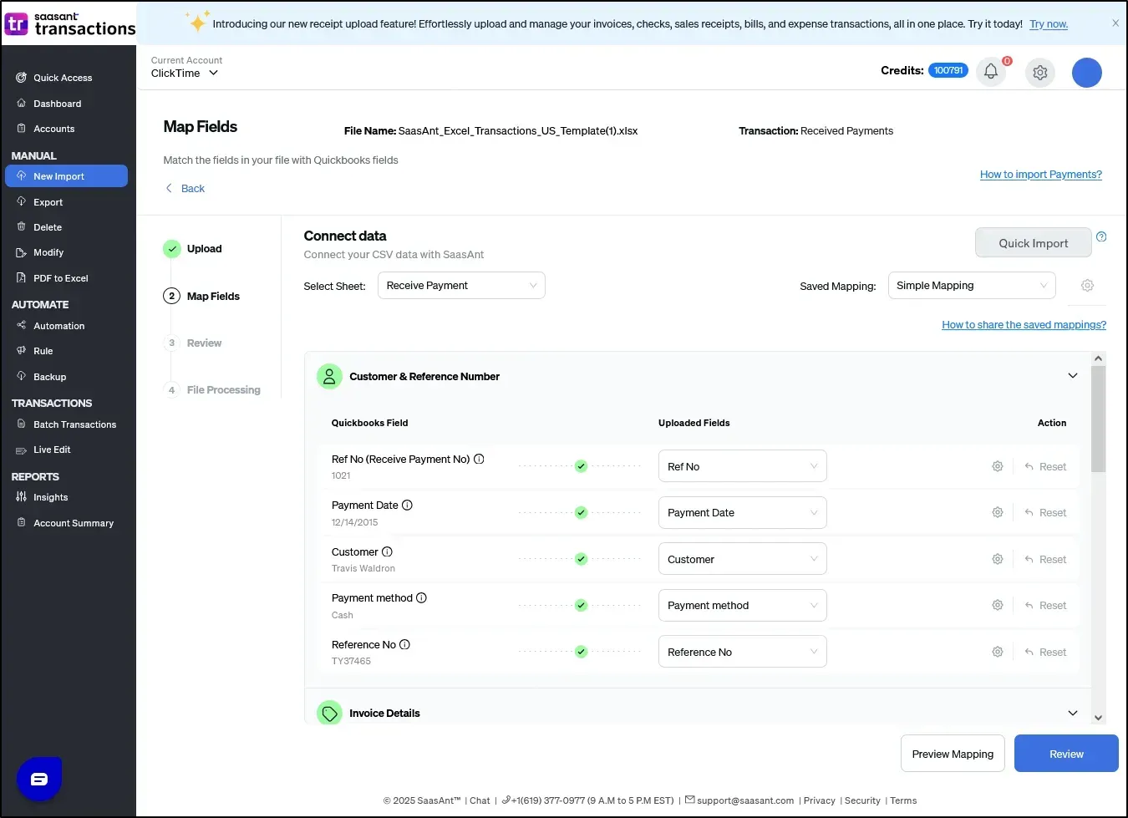Open Export in sidebar

pos(48,202)
